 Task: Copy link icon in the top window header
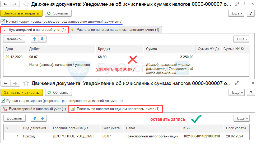(237, 4)
